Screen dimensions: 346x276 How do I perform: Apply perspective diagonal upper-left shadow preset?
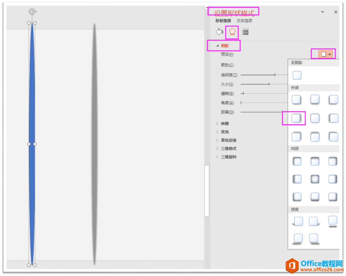coord(298,221)
